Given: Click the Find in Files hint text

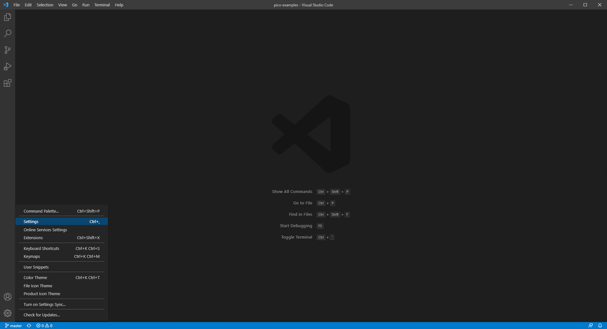Looking at the screenshot, I should (x=300, y=214).
